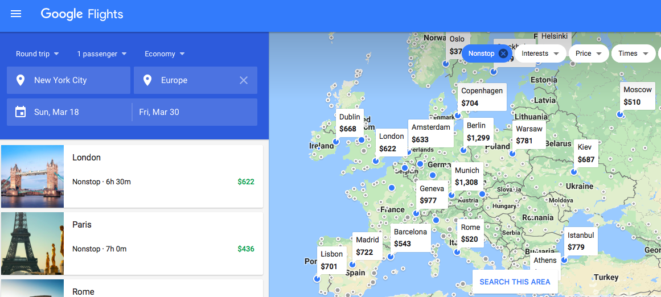
Task: Select Dublin $668 map label
Action: click(x=350, y=122)
